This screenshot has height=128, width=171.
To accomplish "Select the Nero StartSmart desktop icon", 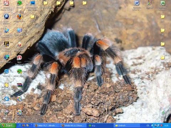I will pyautogui.click(x=19, y=60).
